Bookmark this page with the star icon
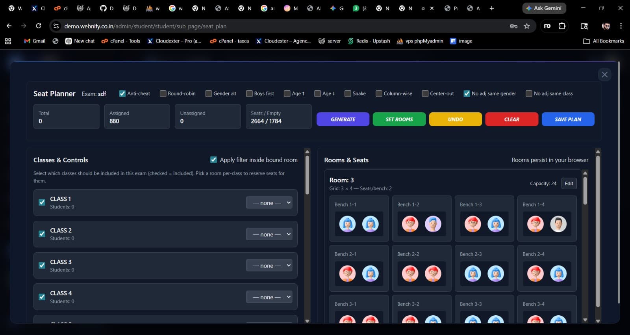The height and width of the screenshot is (335, 630). coord(527,26)
